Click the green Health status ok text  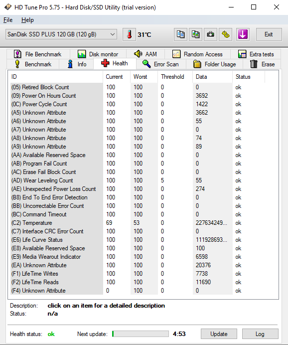pos(51,334)
